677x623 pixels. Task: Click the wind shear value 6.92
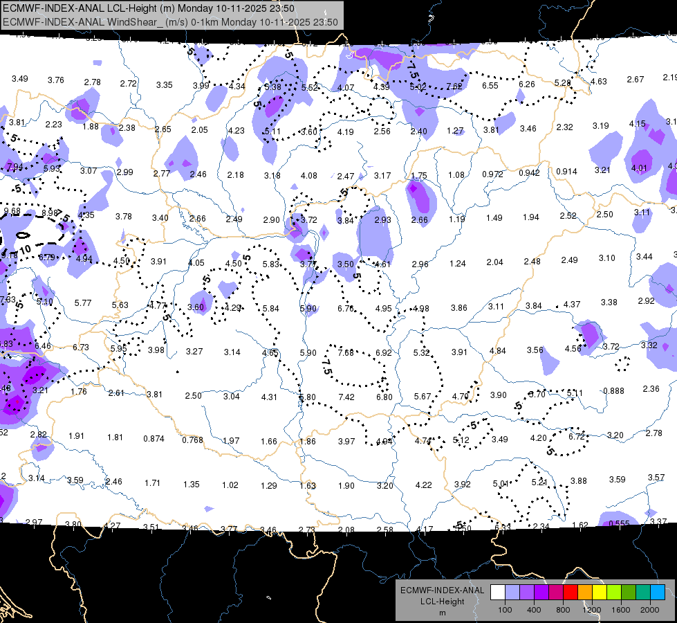pos(383,352)
